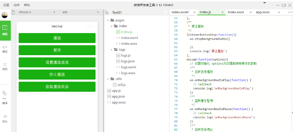Switch to the index.wxml tab

[180, 13]
